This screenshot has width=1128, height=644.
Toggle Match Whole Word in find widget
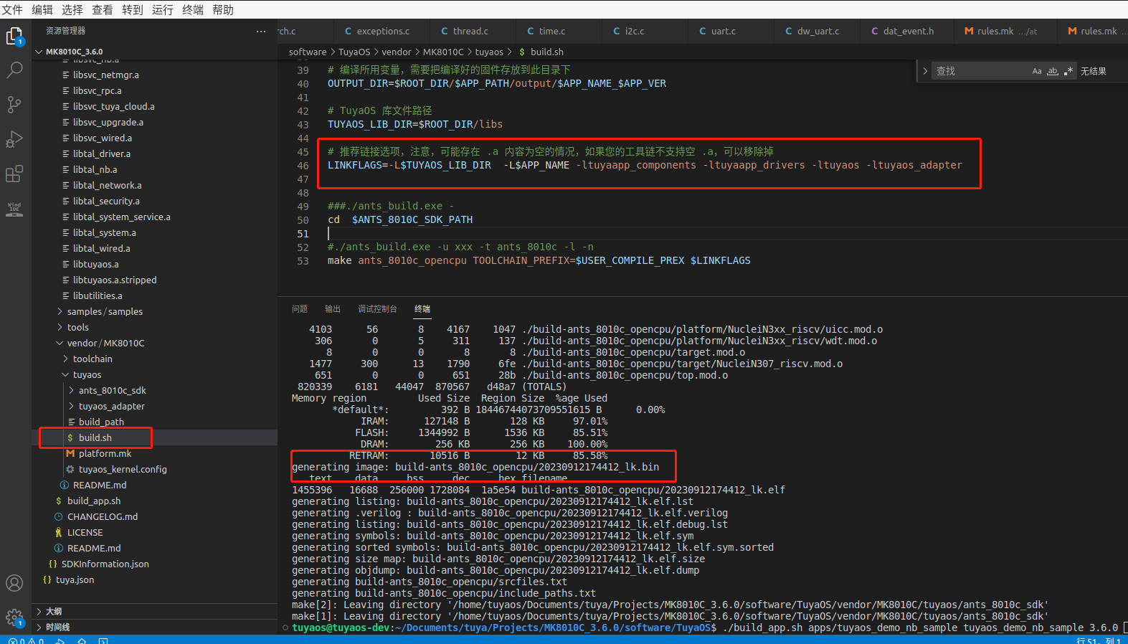click(x=1053, y=71)
